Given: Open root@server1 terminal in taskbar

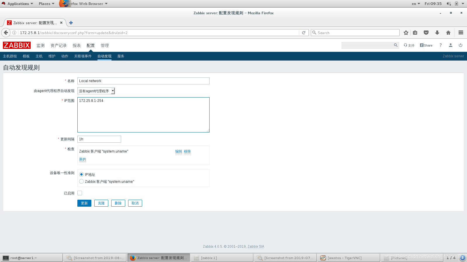Looking at the screenshot, I should 32,258.
